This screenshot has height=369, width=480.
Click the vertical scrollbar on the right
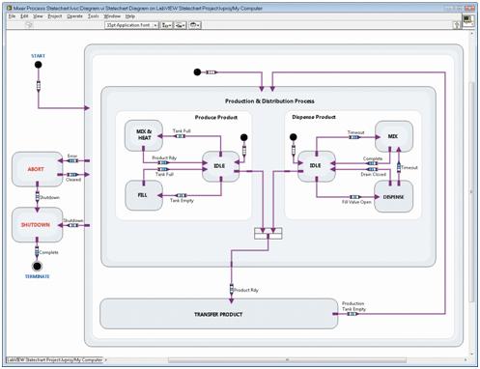[472, 193]
